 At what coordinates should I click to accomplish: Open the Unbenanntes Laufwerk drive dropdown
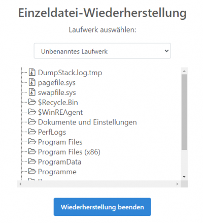(x=102, y=51)
